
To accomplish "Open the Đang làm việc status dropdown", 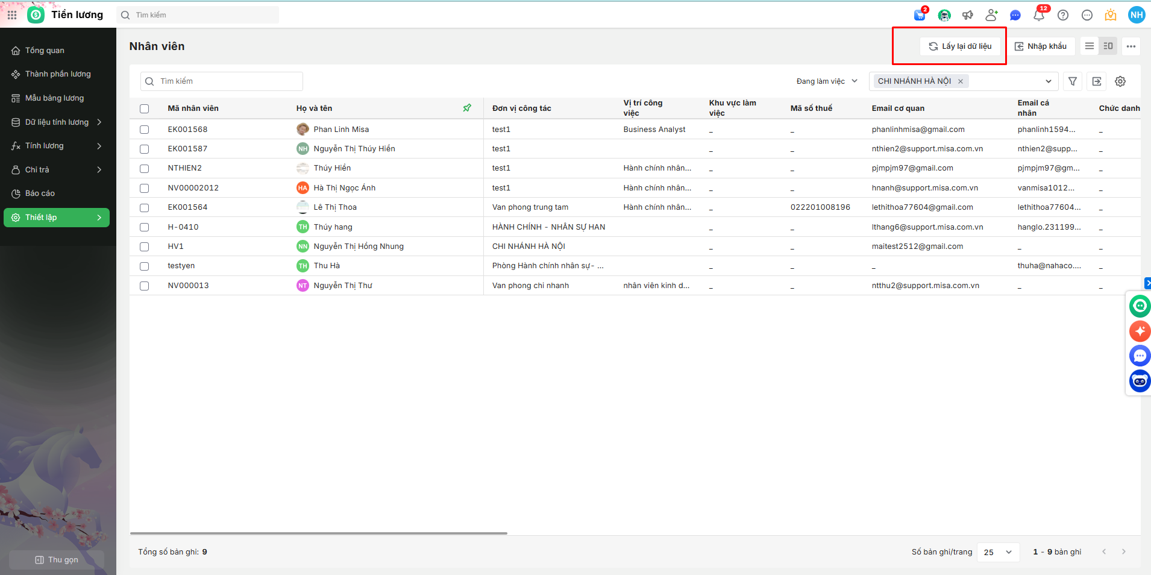I will (x=826, y=81).
